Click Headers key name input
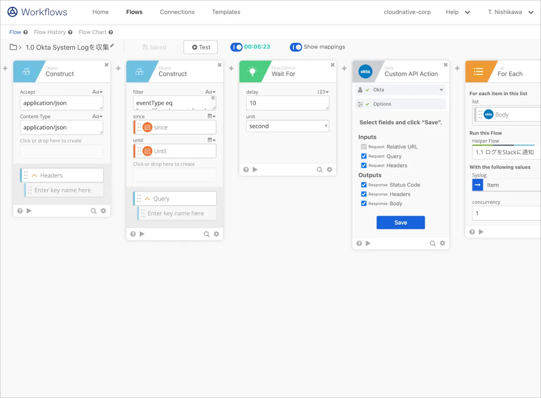The height and width of the screenshot is (398, 541). point(64,190)
